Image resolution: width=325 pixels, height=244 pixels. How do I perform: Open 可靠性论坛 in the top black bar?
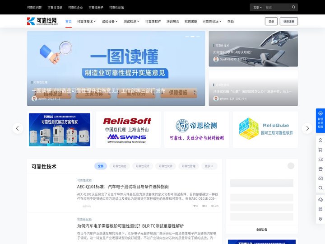(x=116, y=8)
